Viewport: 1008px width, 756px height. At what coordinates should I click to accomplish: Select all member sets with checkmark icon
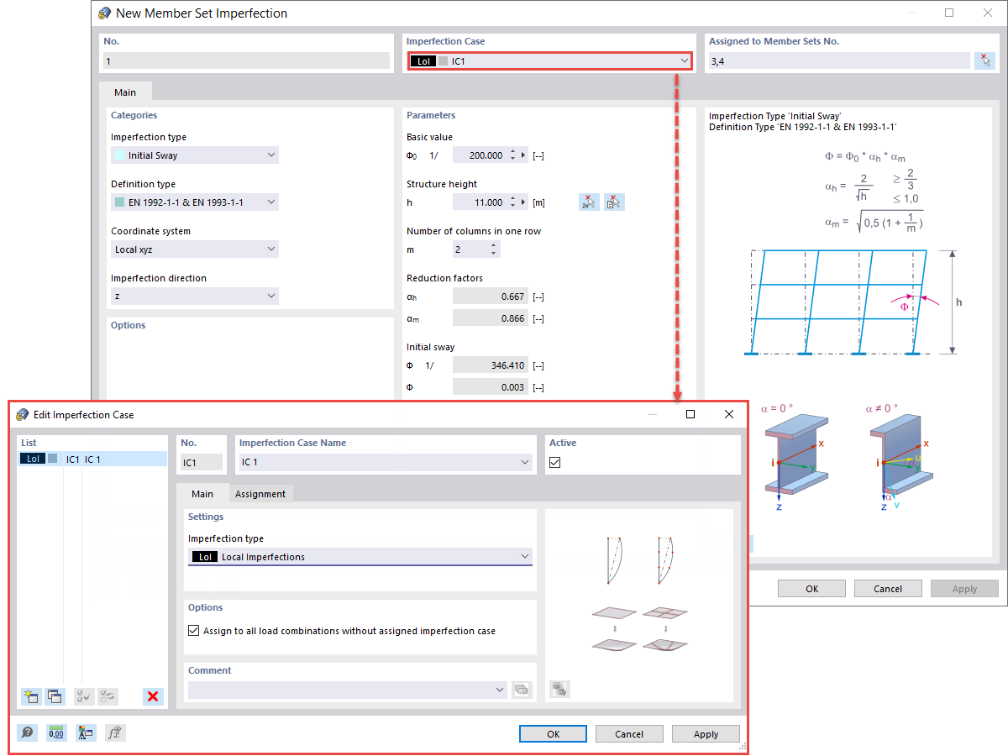[x=984, y=60]
